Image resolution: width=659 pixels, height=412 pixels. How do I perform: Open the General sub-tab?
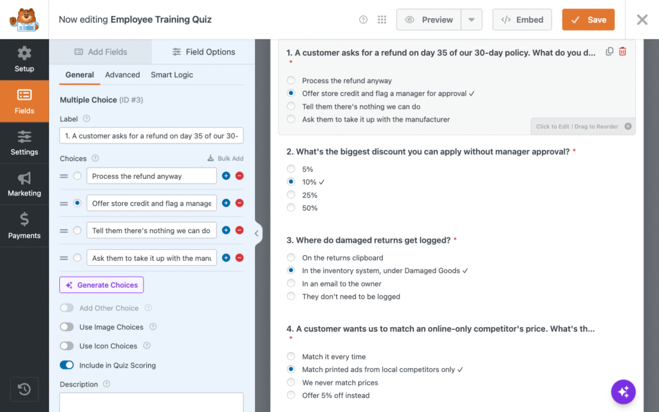(x=79, y=75)
